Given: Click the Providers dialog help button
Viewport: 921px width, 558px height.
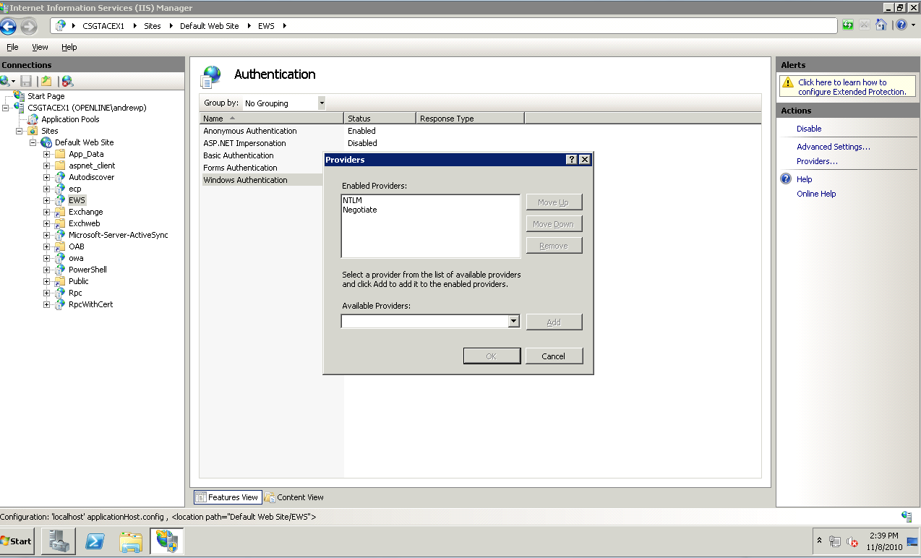Looking at the screenshot, I should (572, 160).
